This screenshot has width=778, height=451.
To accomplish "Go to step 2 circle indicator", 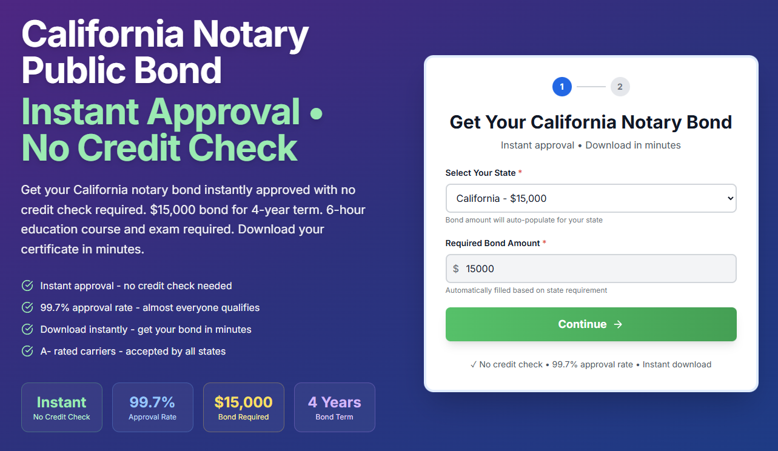I will click(620, 87).
